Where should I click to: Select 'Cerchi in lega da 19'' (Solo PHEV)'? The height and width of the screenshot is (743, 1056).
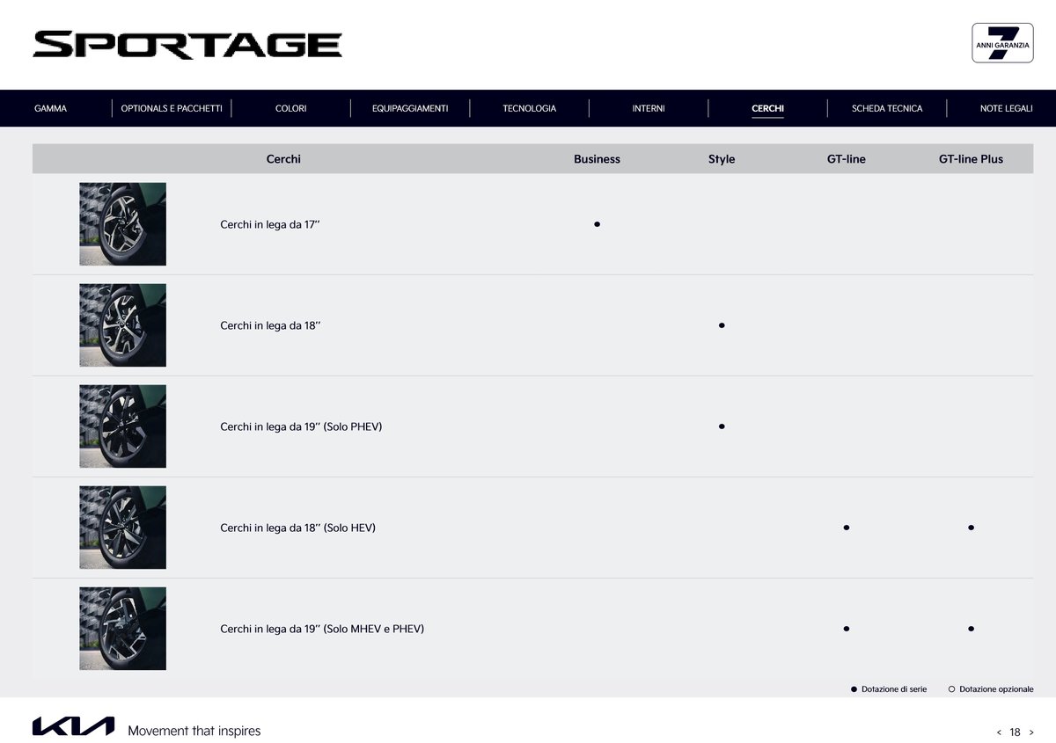coord(301,427)
